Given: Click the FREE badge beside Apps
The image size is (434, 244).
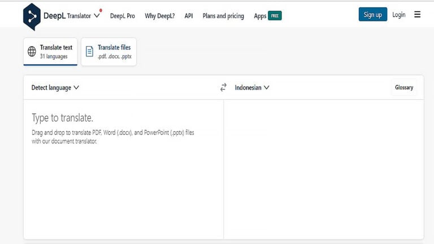Looking at the screenshot, I should point(275,16).
